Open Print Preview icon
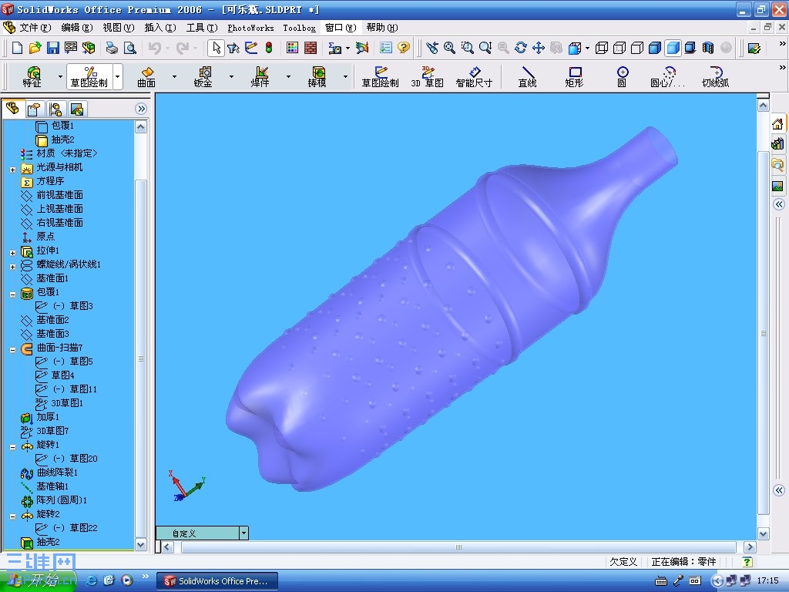Screen dimensions: 789x592 point(129,48)
